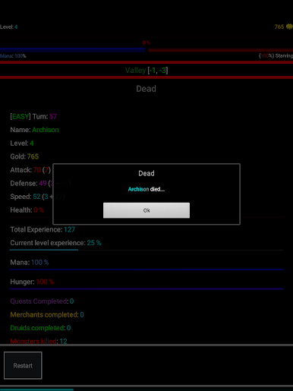Click 'Merchants completed: 0' line
This screenshot has width=293, height=391.
click(x=47, y=315)
